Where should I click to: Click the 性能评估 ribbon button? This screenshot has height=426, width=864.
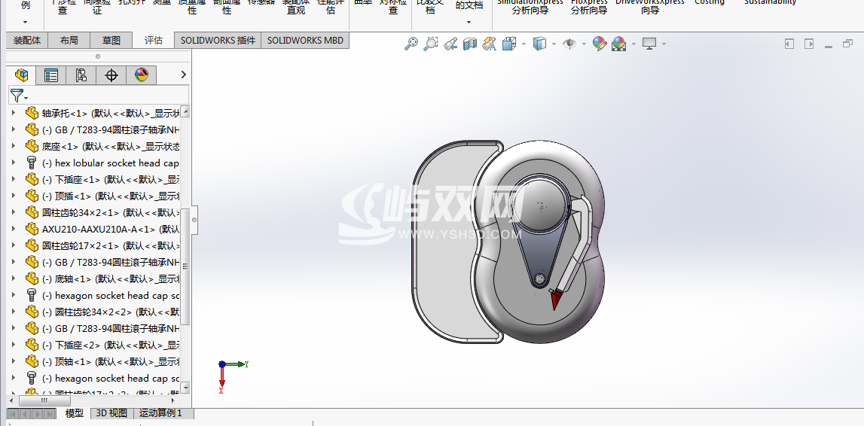coord(331,7)
